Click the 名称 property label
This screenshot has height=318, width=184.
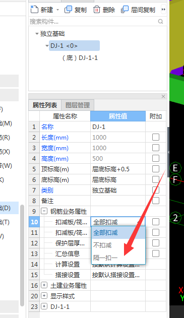(x=47, y=127)
